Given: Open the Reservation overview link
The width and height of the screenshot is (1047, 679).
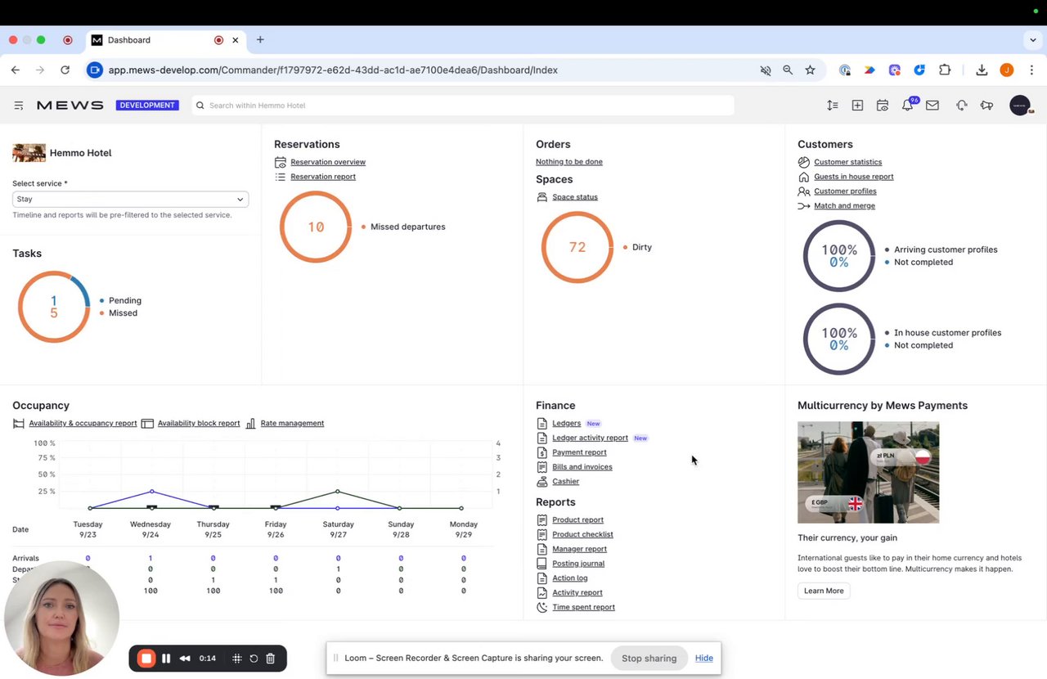Looking at the screenshot, I should [328, 162].
